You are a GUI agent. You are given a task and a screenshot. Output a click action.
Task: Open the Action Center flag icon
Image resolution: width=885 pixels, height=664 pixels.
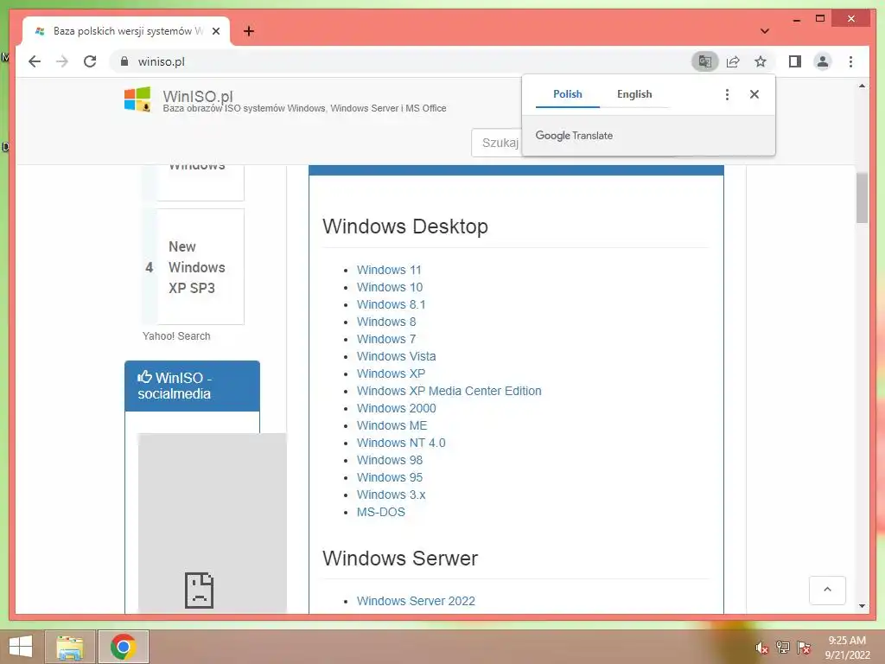pos(804,648)
